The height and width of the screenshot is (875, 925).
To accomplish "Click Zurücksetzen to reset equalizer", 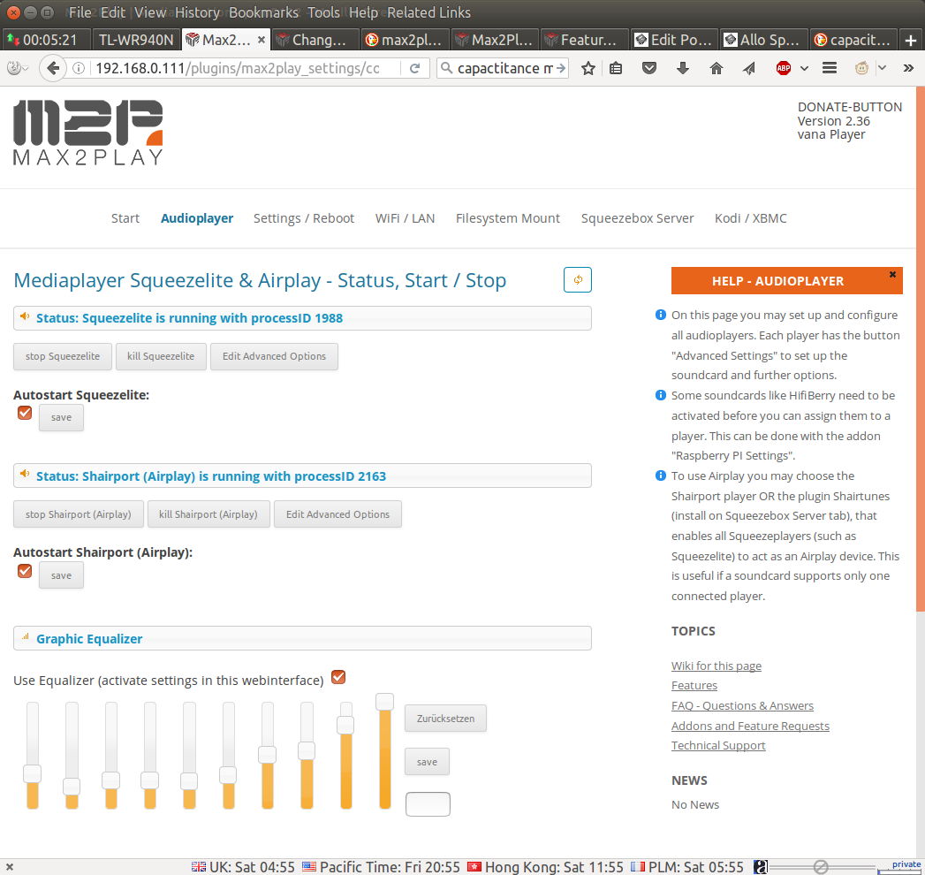I will (x=445, y=719).
